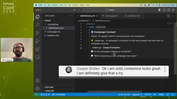Open Explorer Views and More Actions ellipsis
This screenshot has height=99, width=177.
71,16
